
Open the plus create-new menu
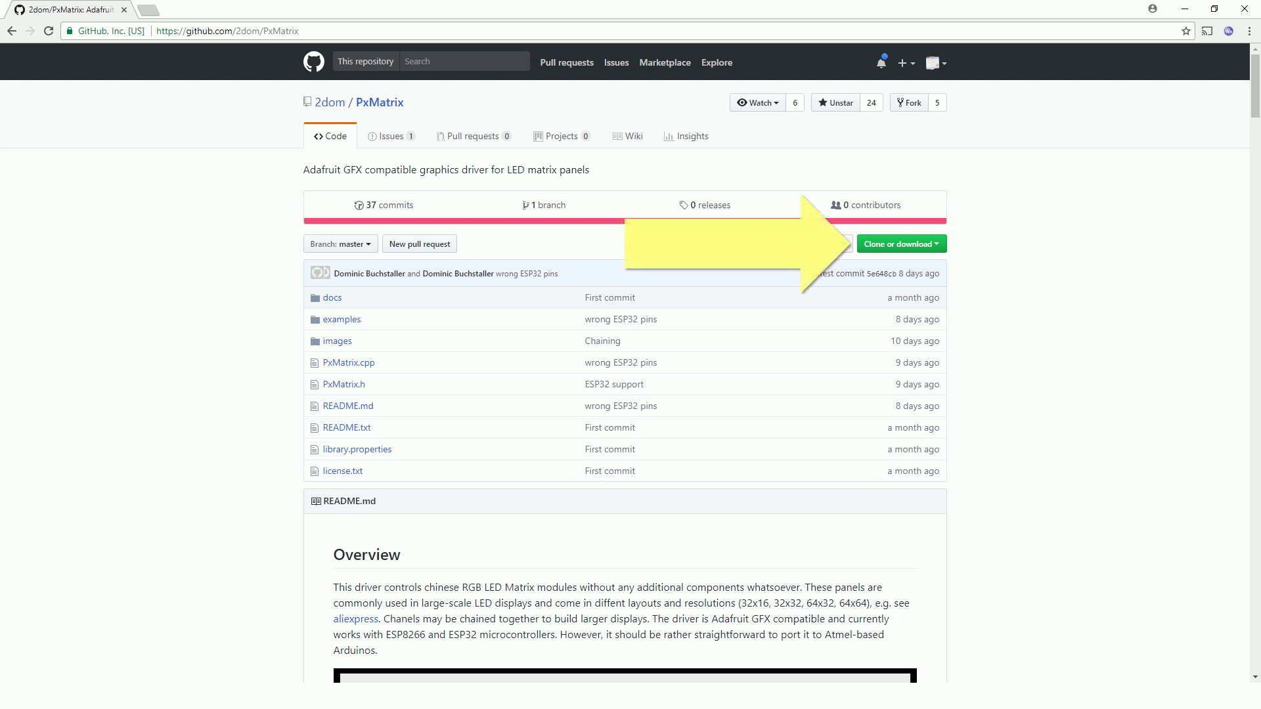click(x=906, y=63)
